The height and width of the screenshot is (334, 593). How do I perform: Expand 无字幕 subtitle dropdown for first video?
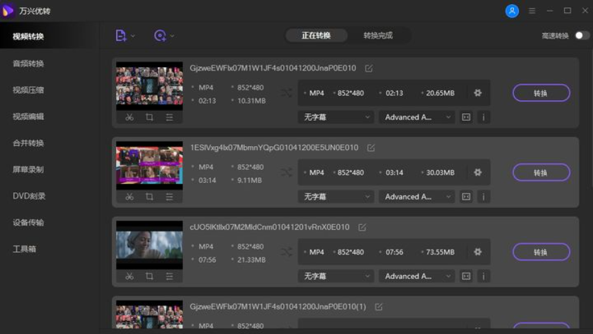[x=336, y=117]
